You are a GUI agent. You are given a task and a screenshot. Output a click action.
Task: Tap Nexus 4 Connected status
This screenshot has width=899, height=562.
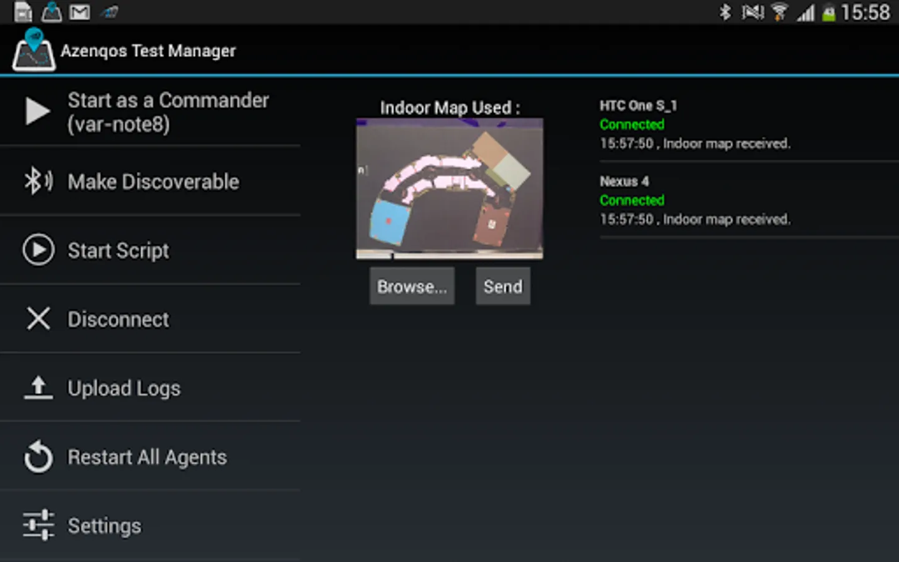[x=632, y=200]
